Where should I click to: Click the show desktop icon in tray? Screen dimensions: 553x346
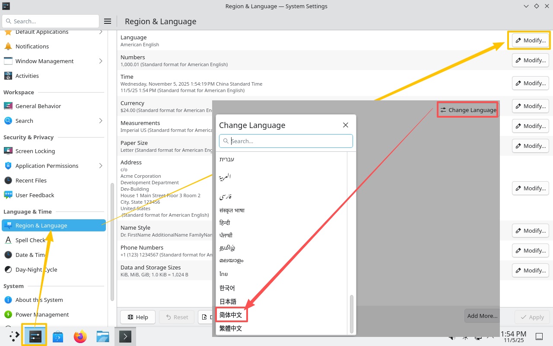click(539, 336)
